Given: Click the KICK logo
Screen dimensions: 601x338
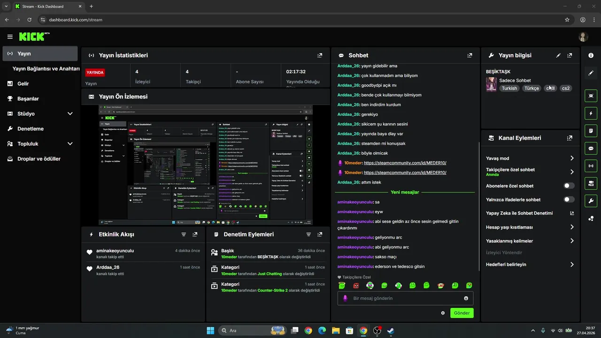Looking at the screenshot, I should click(34, 37).
